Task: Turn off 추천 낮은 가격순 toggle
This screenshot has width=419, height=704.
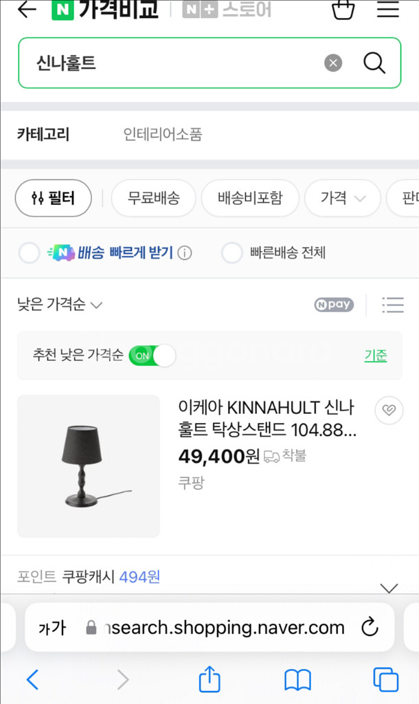Action: (x=152, y=355)
